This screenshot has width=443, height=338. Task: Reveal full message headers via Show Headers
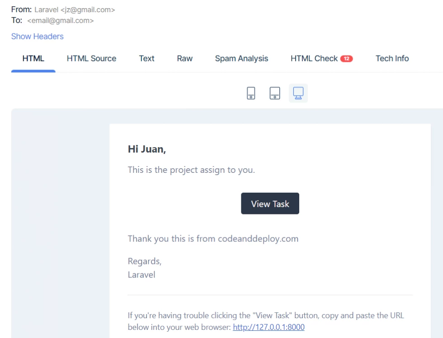tap(37, 36)
